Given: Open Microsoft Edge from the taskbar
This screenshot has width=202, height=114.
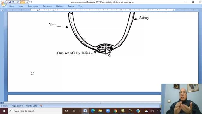Looking at the screenshot, I should pos(93,111).
